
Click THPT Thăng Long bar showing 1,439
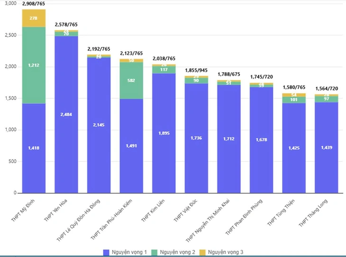tap(326, 148)
